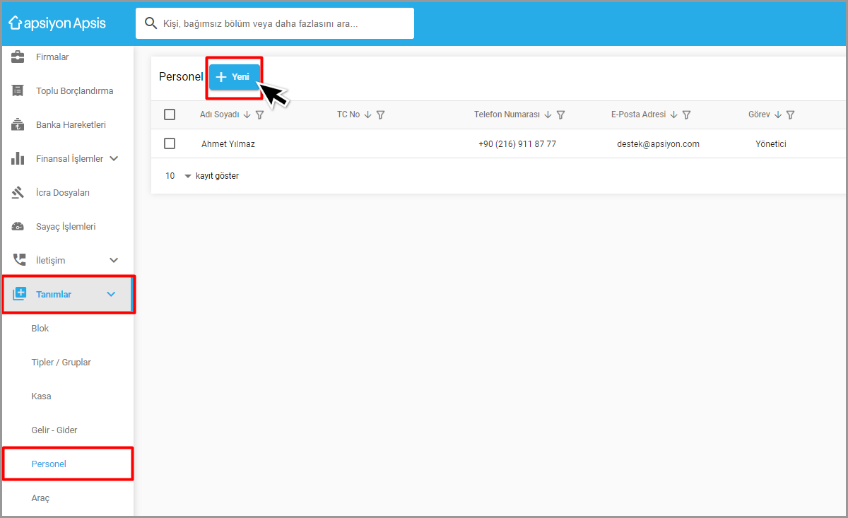Click the Sayaç İşlemleri gauge icon
This screenshot has height=518, width=848.
click(18, 227)
